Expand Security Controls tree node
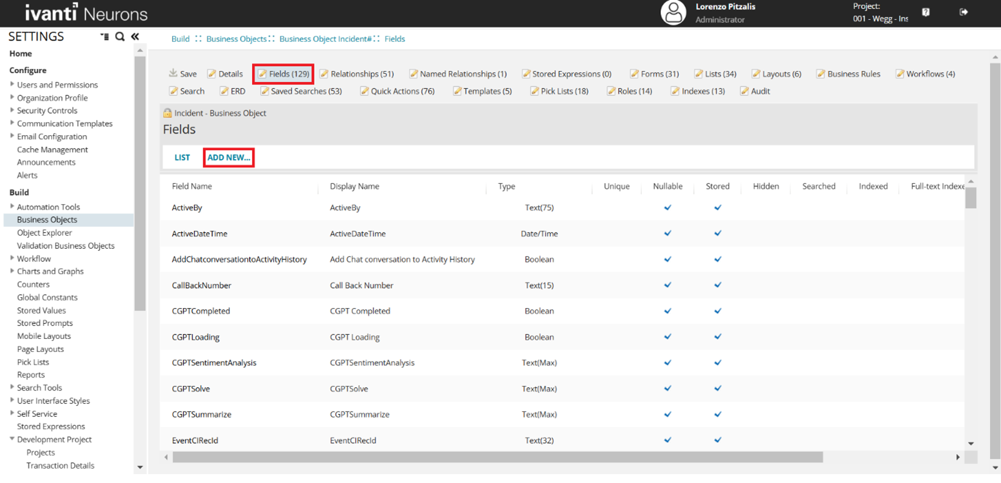 point(12,110)
